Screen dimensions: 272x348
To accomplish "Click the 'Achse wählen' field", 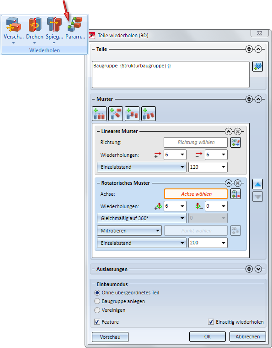I will 196,194.
